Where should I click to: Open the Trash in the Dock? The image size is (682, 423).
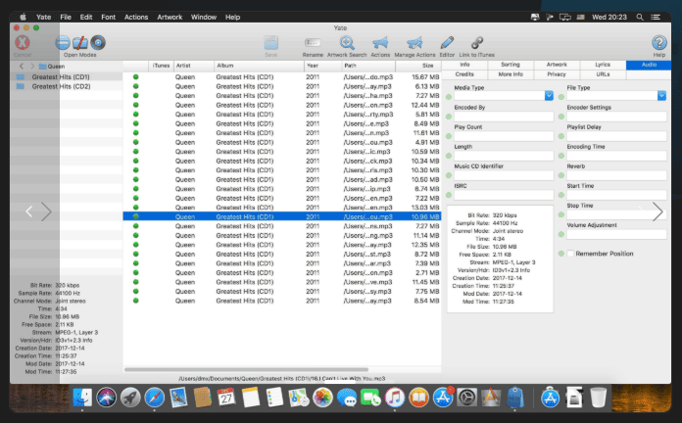coord(598,397)
